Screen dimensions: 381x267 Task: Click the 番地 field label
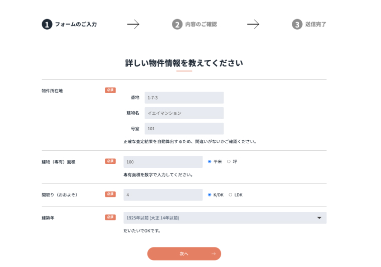(135, 98)
